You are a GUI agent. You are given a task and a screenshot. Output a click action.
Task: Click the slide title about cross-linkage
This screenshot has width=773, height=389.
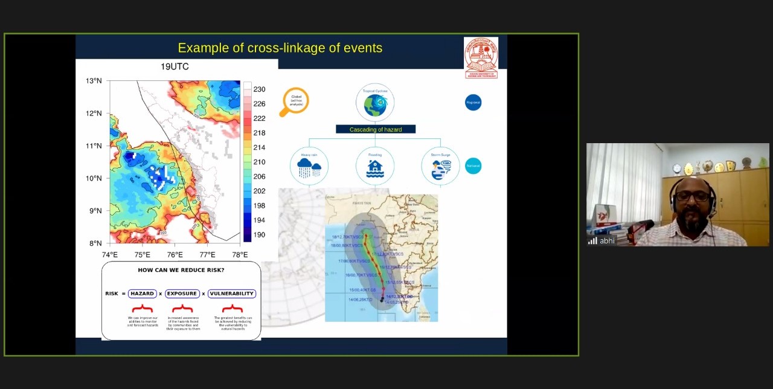click(x=280, y=48)
